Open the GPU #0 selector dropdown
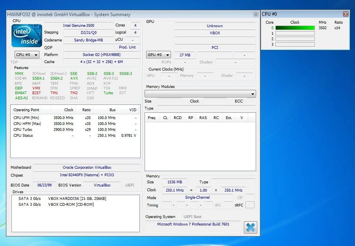Image resolution: width=355 pixels, height=246 pixels. [158, 55]
